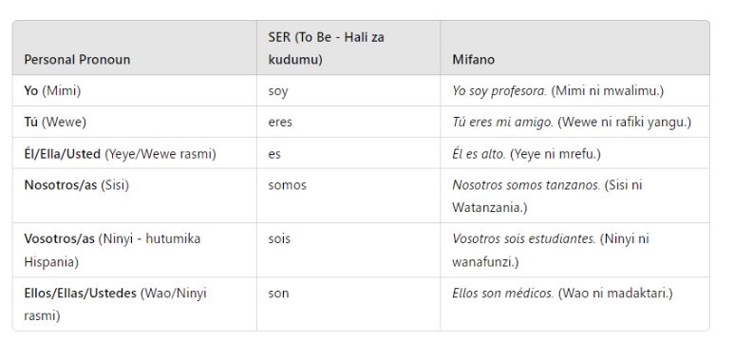Click the verb form son

click(278, 294)
